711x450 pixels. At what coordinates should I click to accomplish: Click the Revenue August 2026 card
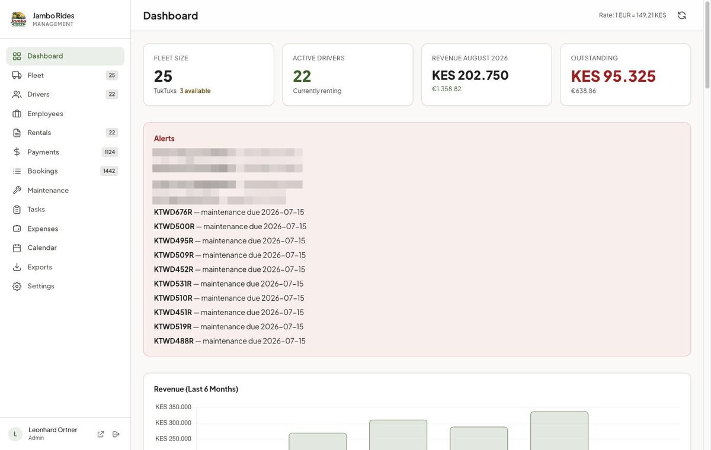click(x=486, y=75)
